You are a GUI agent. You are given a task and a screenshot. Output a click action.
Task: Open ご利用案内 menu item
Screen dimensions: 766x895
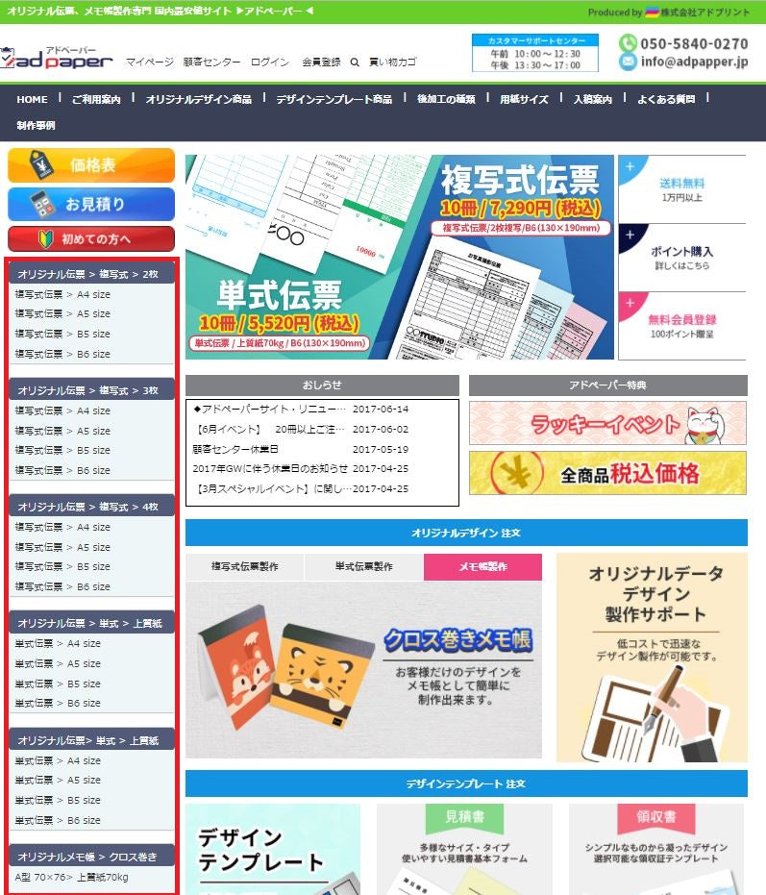pyautogui.click(x=96, y=99)
